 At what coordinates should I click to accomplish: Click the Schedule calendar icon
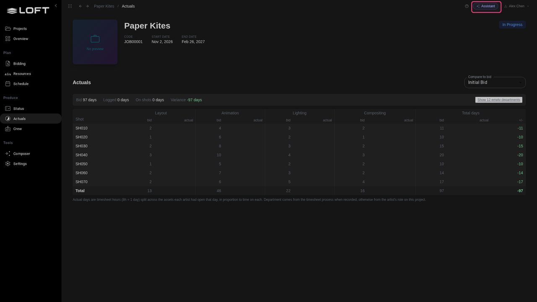click(x=8, y=84)
